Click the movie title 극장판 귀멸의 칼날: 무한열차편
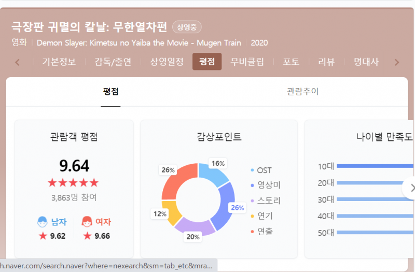The width and height of the screenshot is (415, 272). point(89,27)
